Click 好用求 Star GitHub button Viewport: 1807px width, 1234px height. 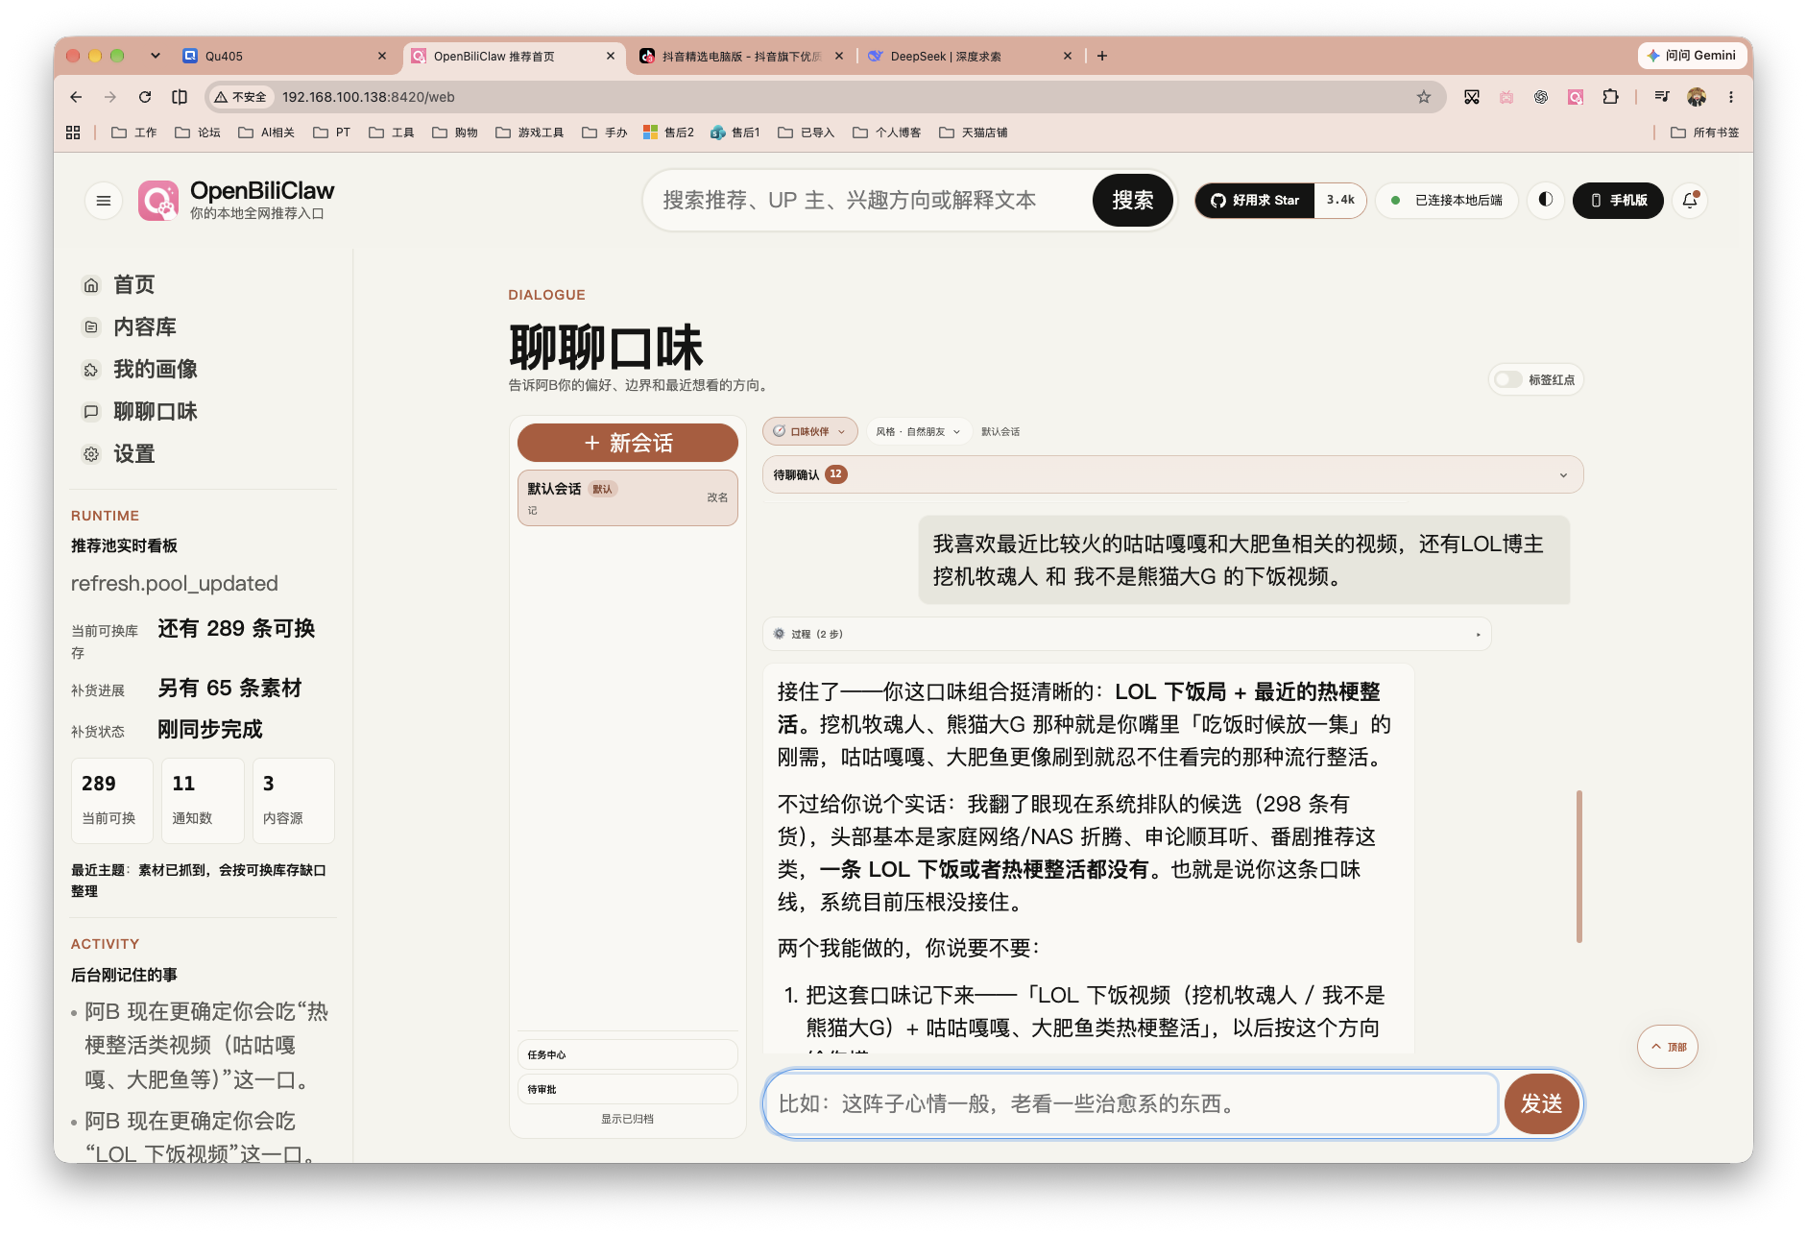[1255, 200]
